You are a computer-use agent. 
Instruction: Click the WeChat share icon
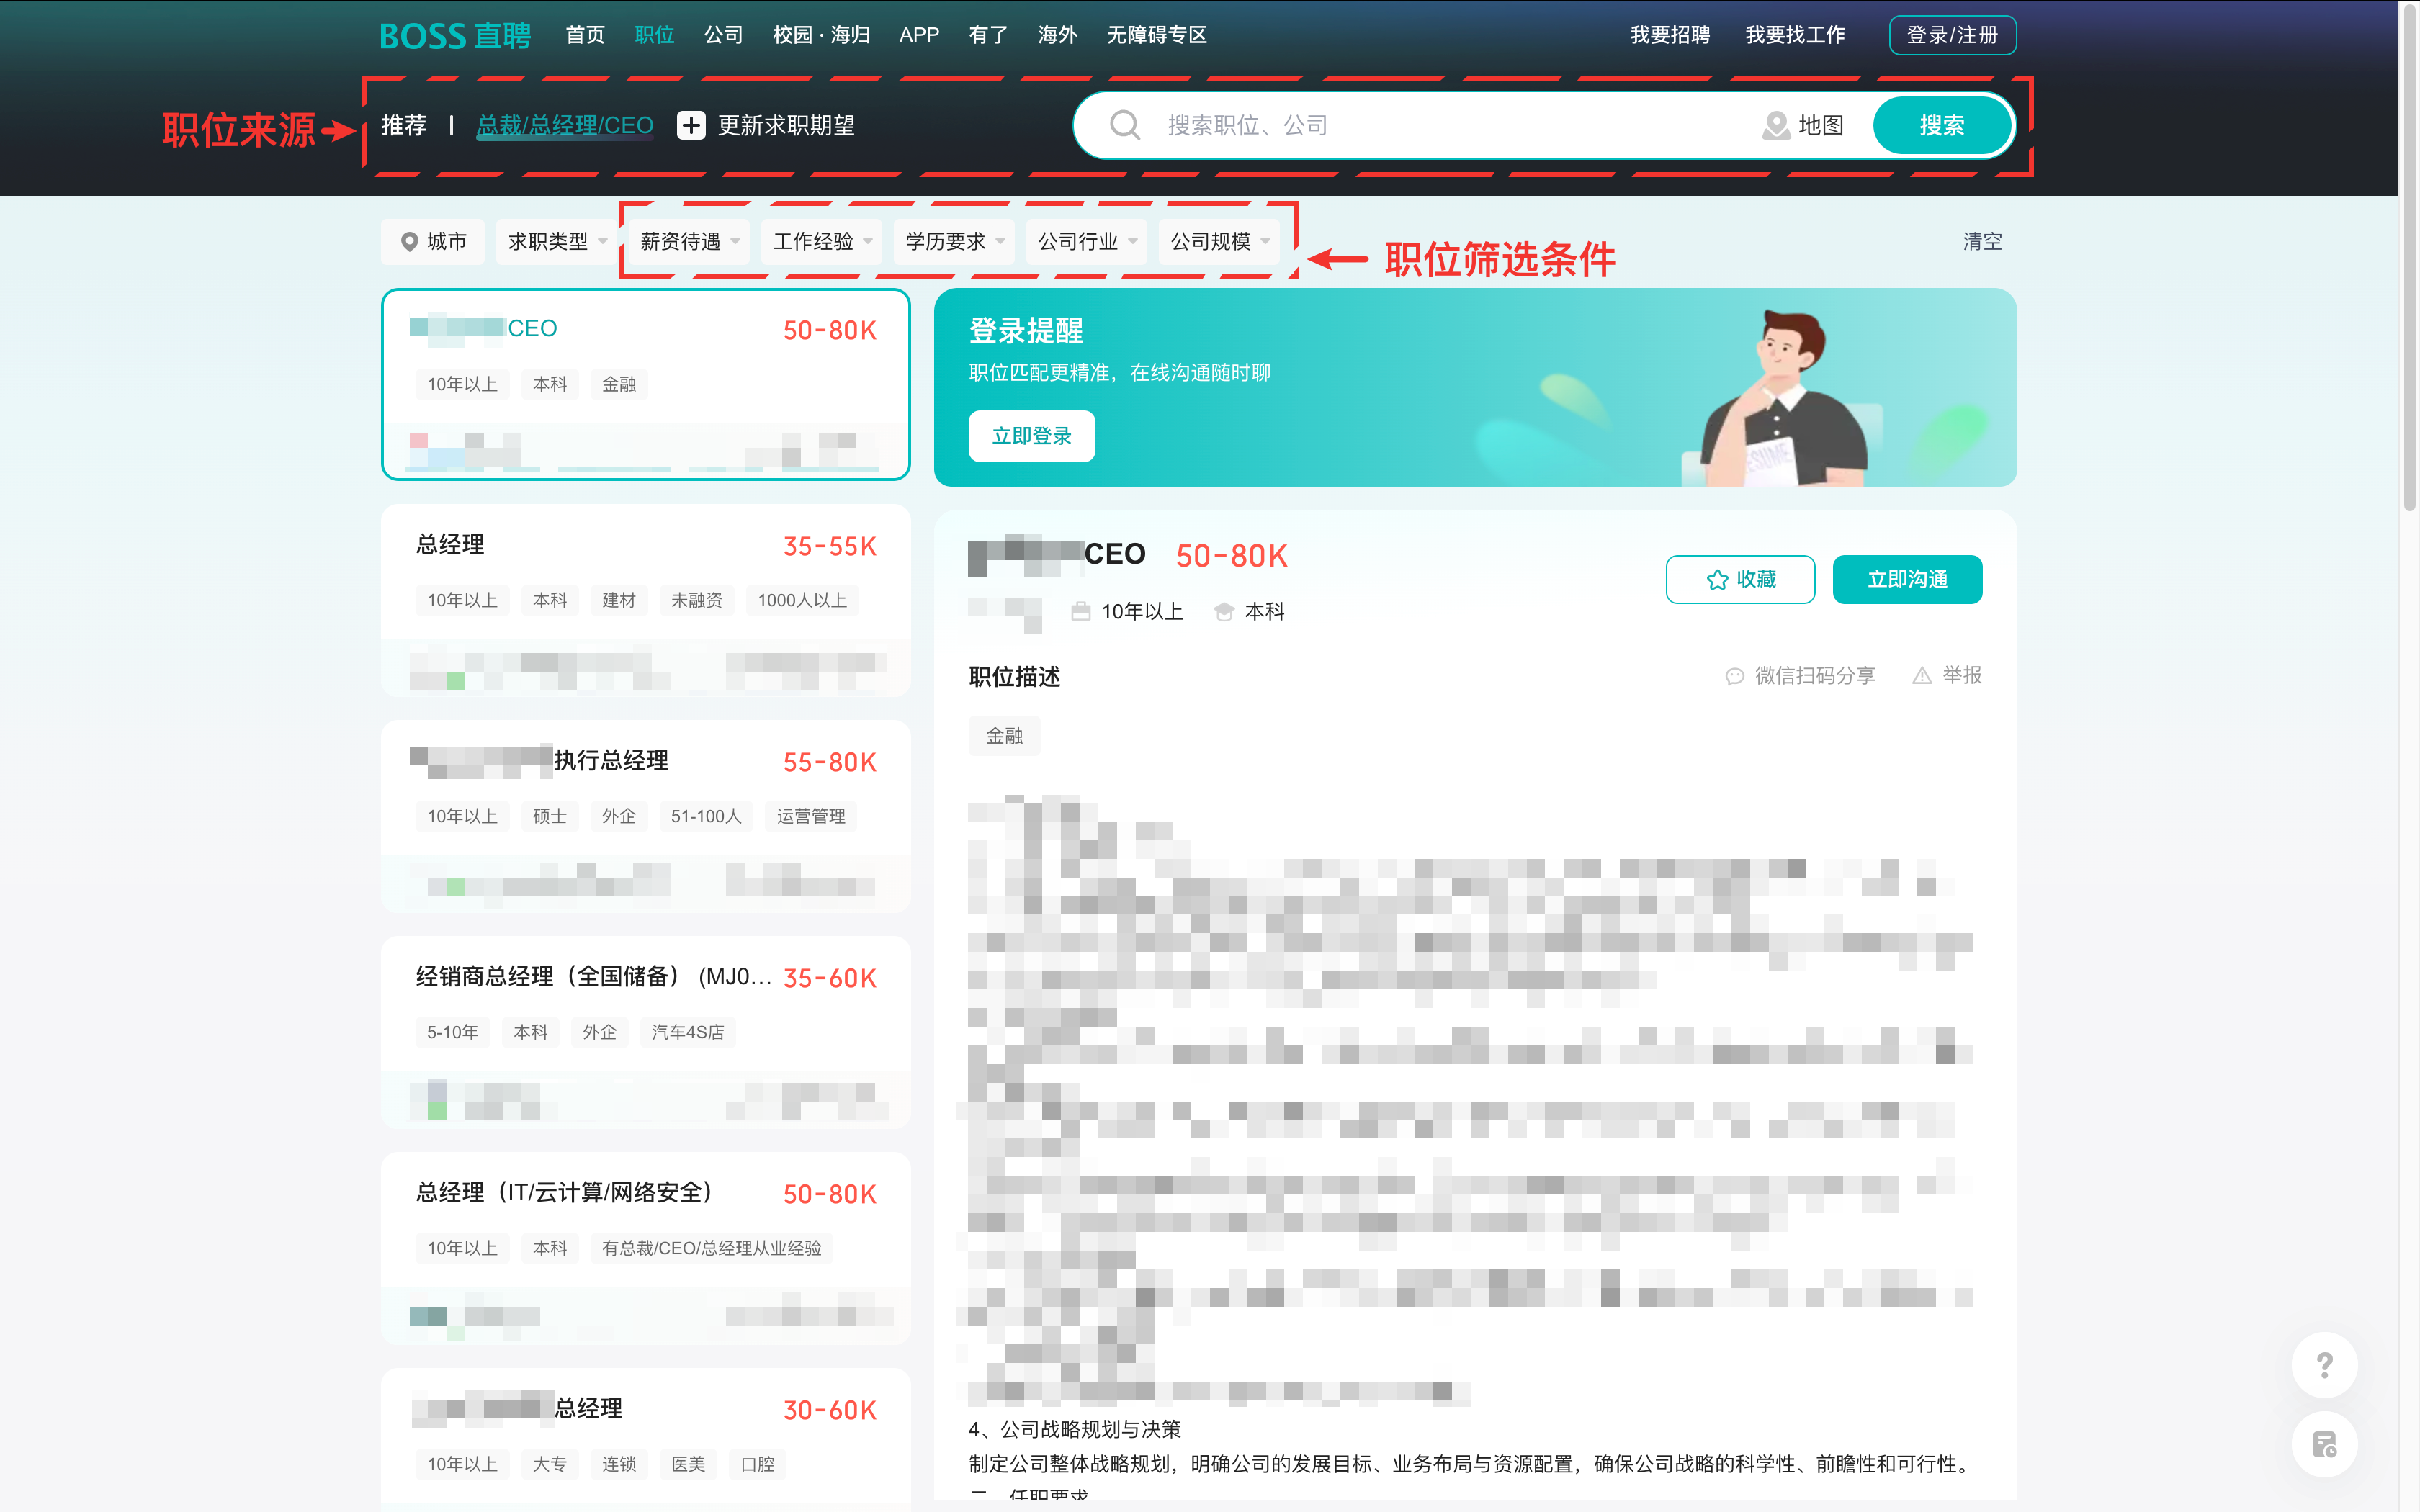point(1734,677)
